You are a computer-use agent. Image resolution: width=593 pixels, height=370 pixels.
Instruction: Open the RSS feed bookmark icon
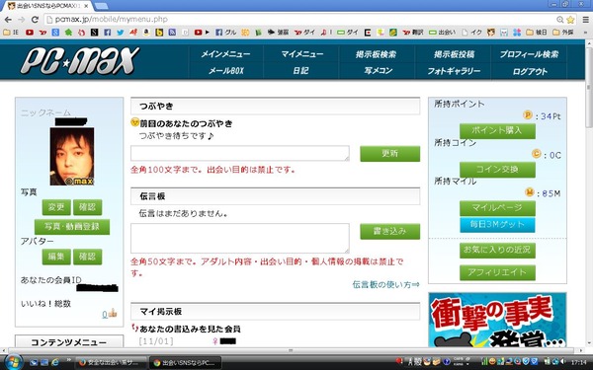pos(172,33)
